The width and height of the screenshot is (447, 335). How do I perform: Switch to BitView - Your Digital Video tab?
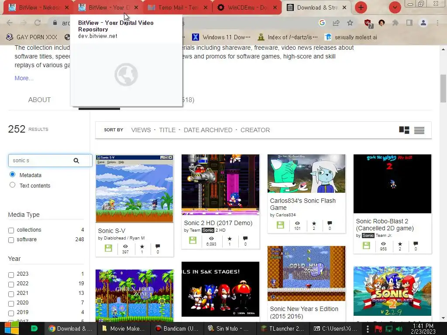pos(108,8)
